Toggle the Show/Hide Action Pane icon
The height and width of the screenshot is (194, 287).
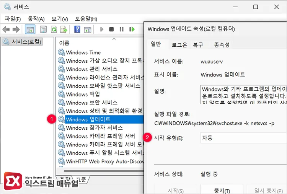pyautogui.click(x=88, y=29)
